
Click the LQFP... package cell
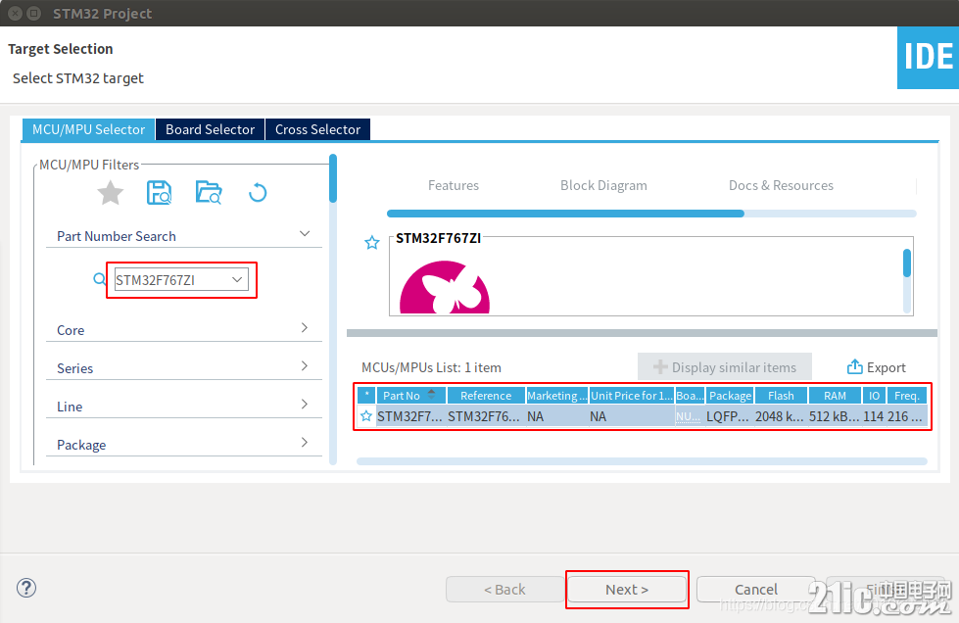point(728,416)
